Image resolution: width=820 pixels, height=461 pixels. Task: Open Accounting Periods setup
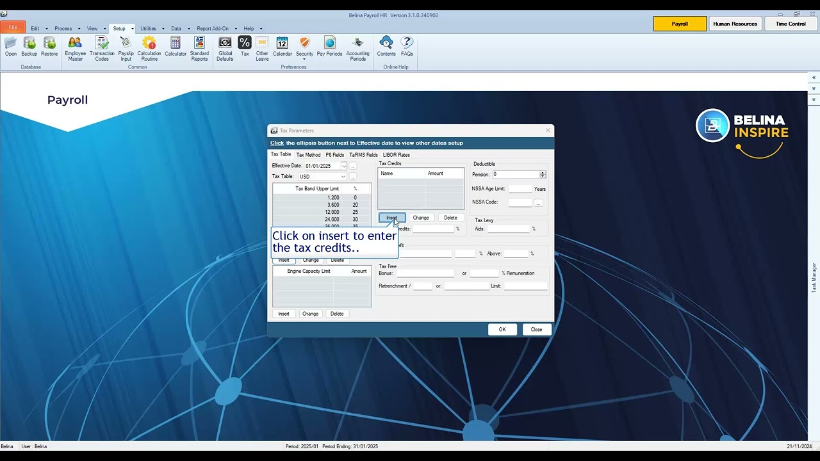[358, 49]
